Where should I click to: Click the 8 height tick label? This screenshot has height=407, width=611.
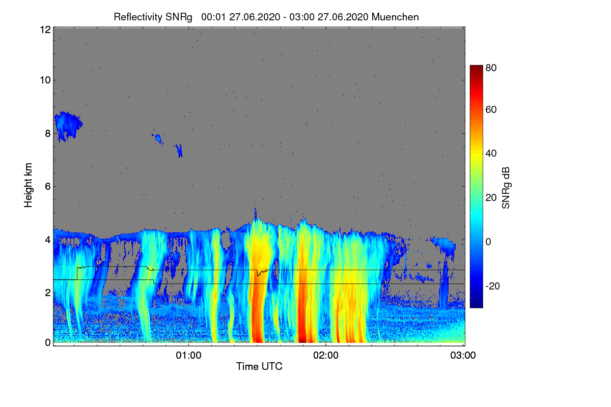coord(48,133)
